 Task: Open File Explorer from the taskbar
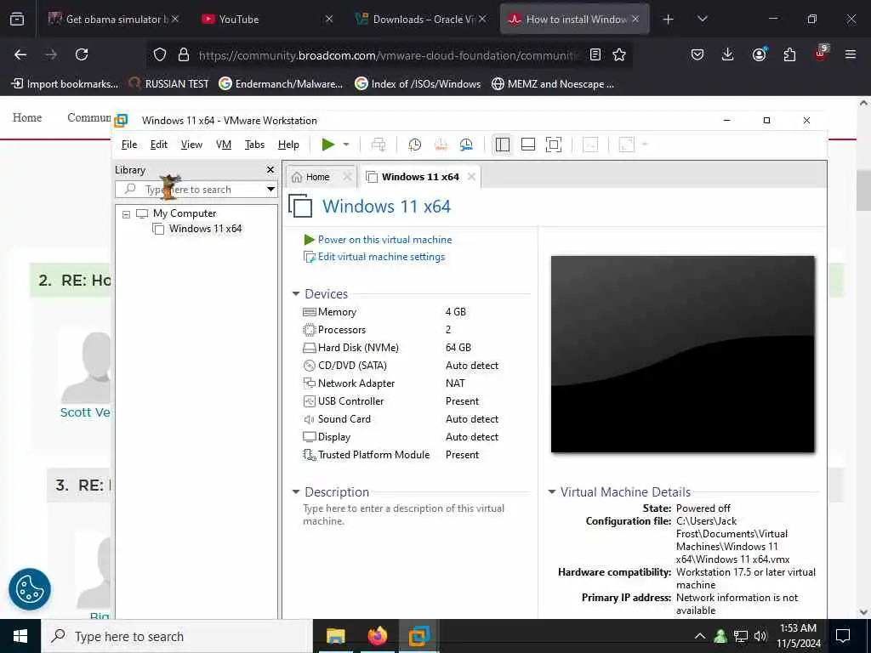335,636
